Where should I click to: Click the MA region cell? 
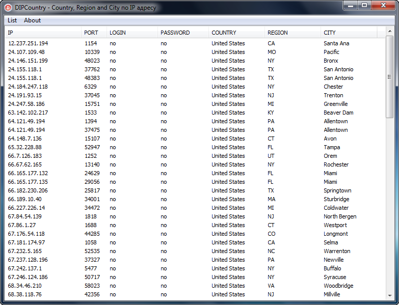click(271, 199)
